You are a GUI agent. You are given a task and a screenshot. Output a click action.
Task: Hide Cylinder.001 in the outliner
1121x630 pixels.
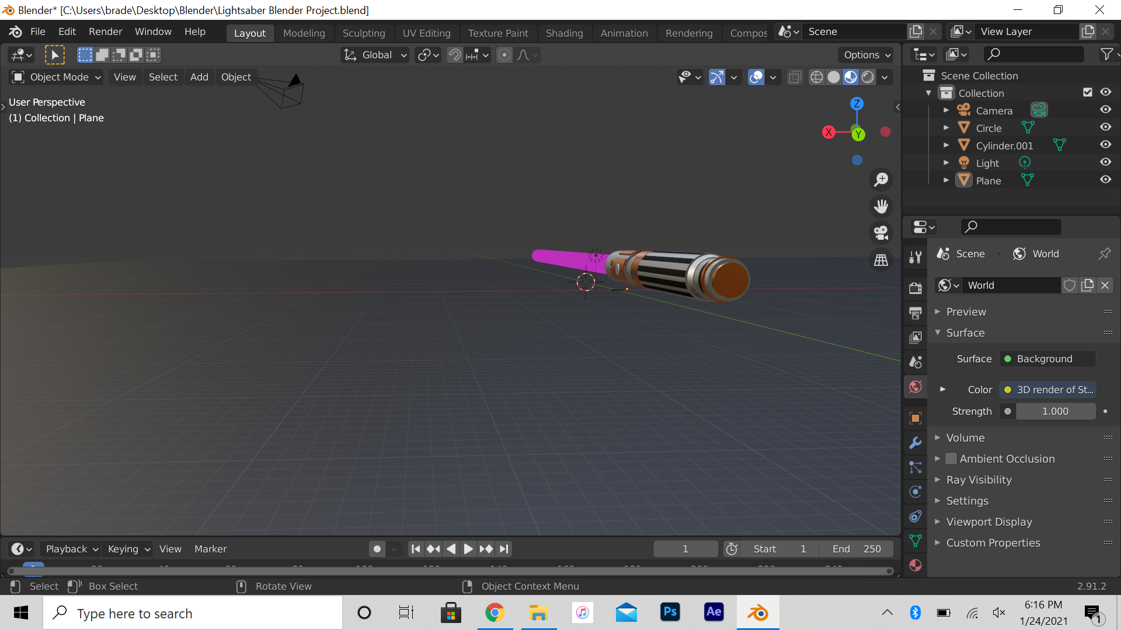pyautogui.click(x=1106, y=145)
